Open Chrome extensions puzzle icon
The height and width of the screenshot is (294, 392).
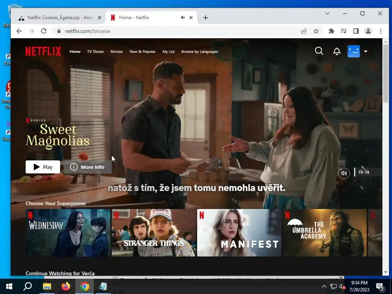[x=331, y=31]
